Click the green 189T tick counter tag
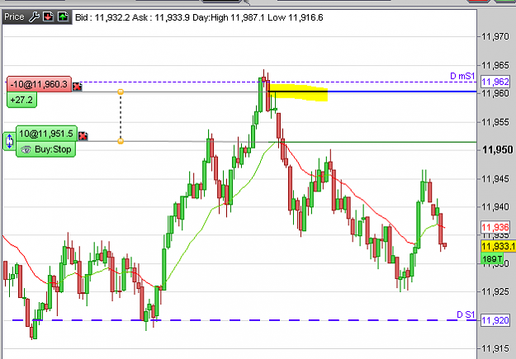 (x=492, y=258)
